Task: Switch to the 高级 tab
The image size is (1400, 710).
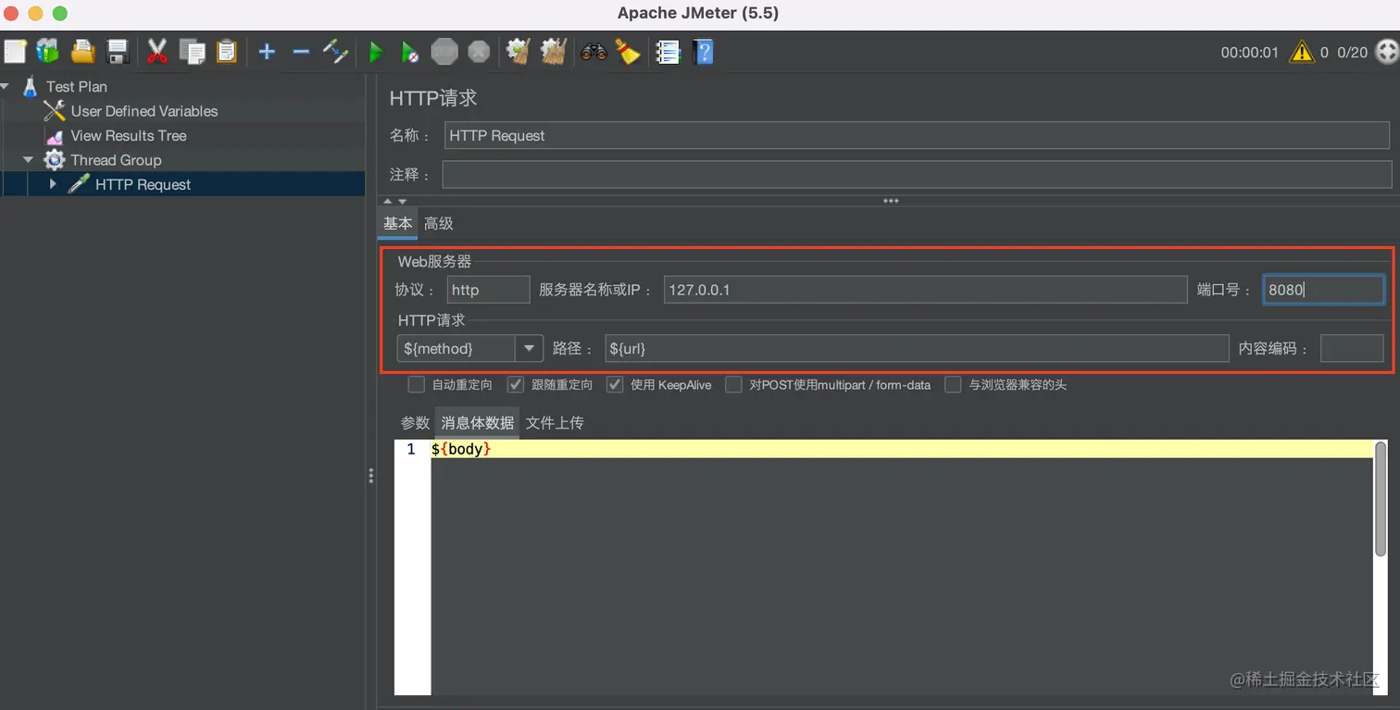Action: point(439,224)
